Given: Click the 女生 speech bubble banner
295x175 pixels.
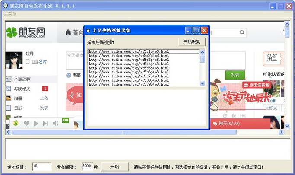Looking at the screenshot, I should [x=75, y=95].
